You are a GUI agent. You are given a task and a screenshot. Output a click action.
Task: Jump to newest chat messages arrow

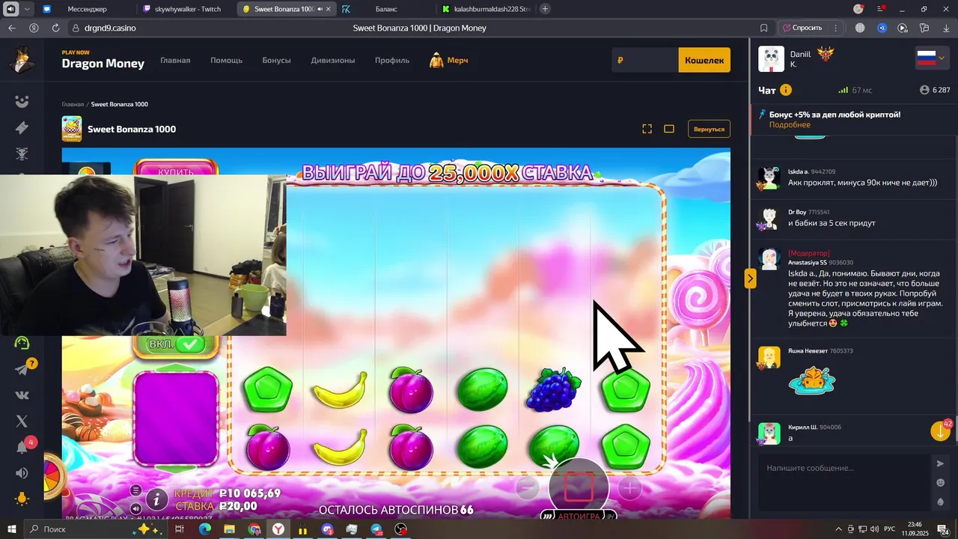coord(941,431)
